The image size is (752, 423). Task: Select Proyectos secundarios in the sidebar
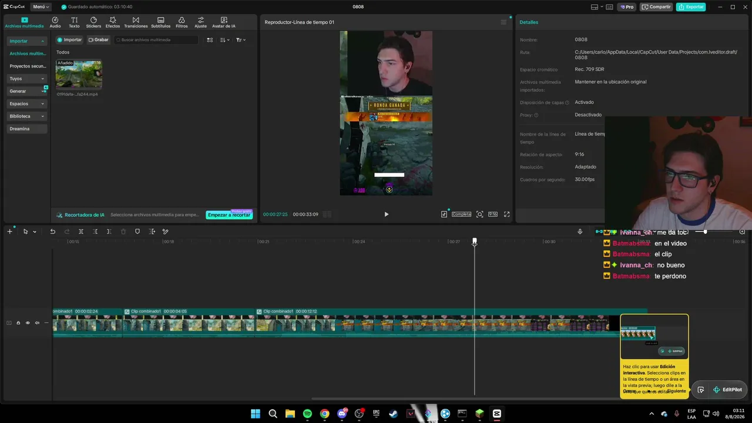[x=27, y=66]
